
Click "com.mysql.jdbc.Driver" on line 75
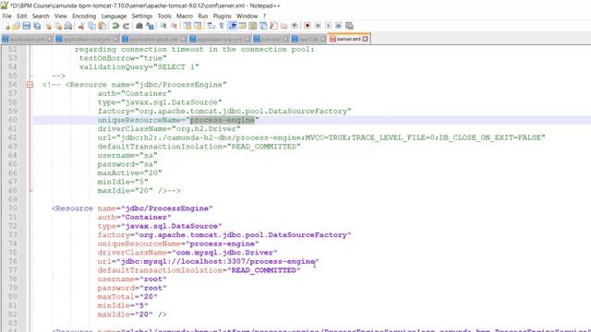point(224,253)
